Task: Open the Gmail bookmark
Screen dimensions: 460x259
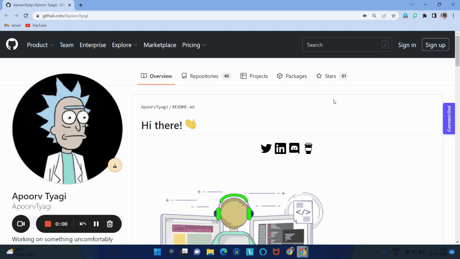Action: pyautogui.click(x=13, y=26)
